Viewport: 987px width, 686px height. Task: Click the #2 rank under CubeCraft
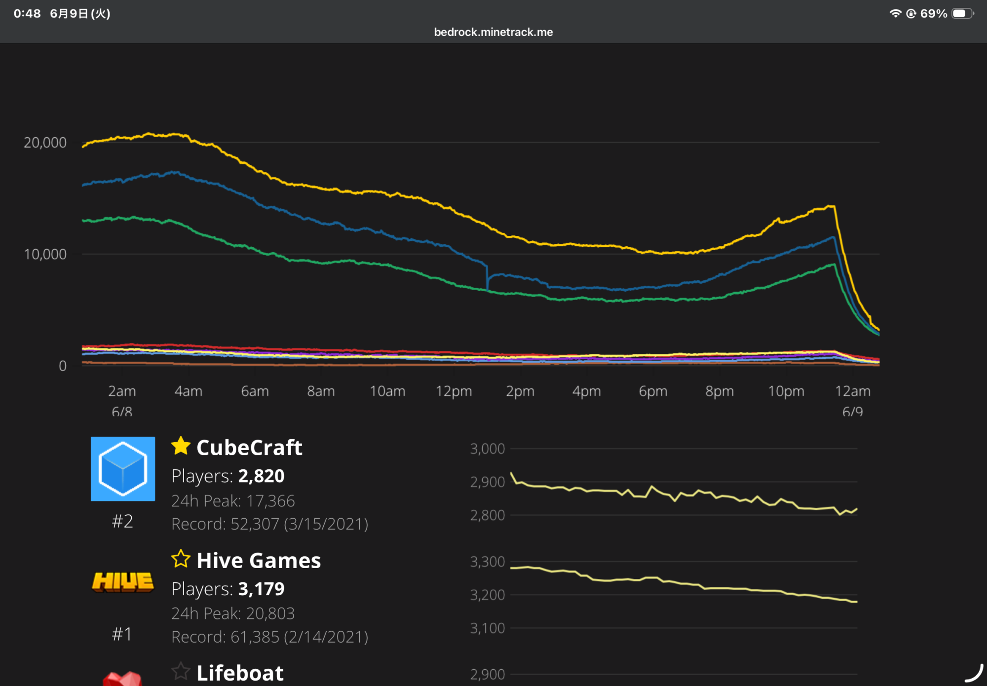[x=122, y=521]
